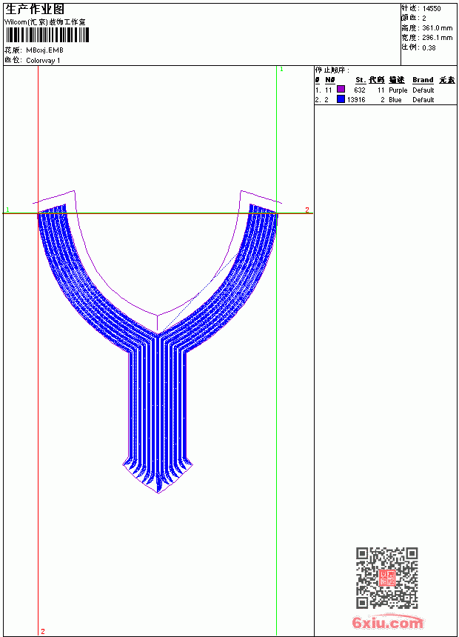Click the scale value "0.38"
459x637 pixels.
tap(429, 47)
